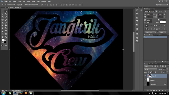Select the Lasso tool
169x95 pixels.
2,14
